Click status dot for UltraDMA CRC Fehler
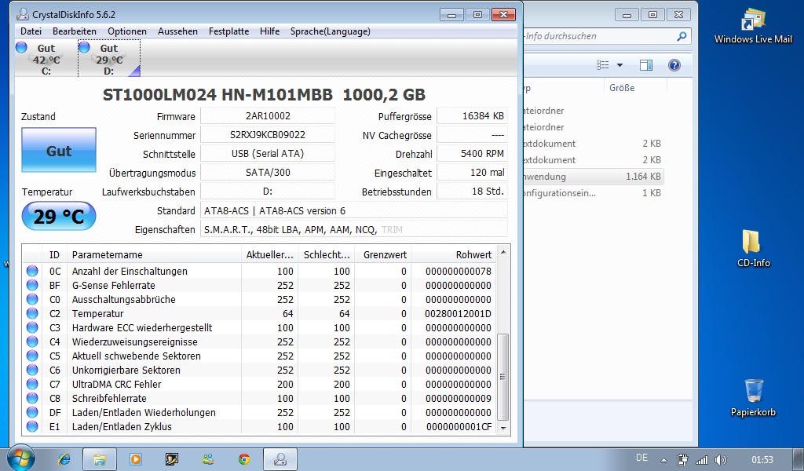This screenshot has width=804, height=471. click(32, 383)
